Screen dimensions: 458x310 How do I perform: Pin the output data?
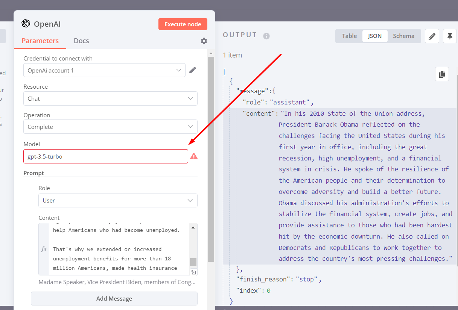point(450,36)
